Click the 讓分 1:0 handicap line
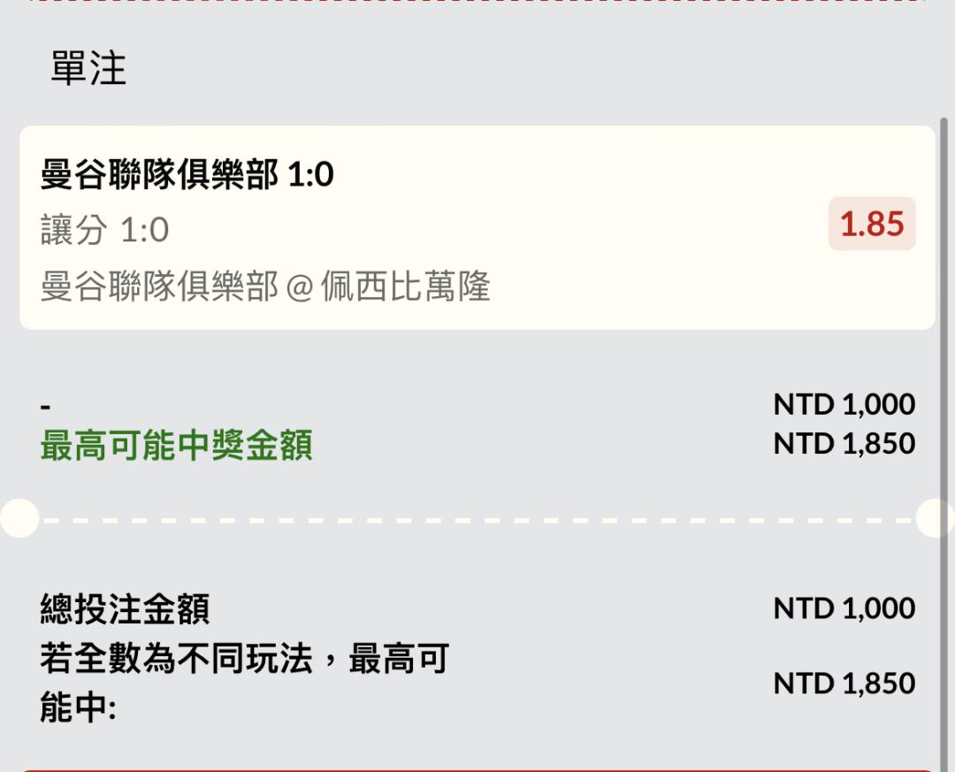The image size is (955, 772). point(104,230)
